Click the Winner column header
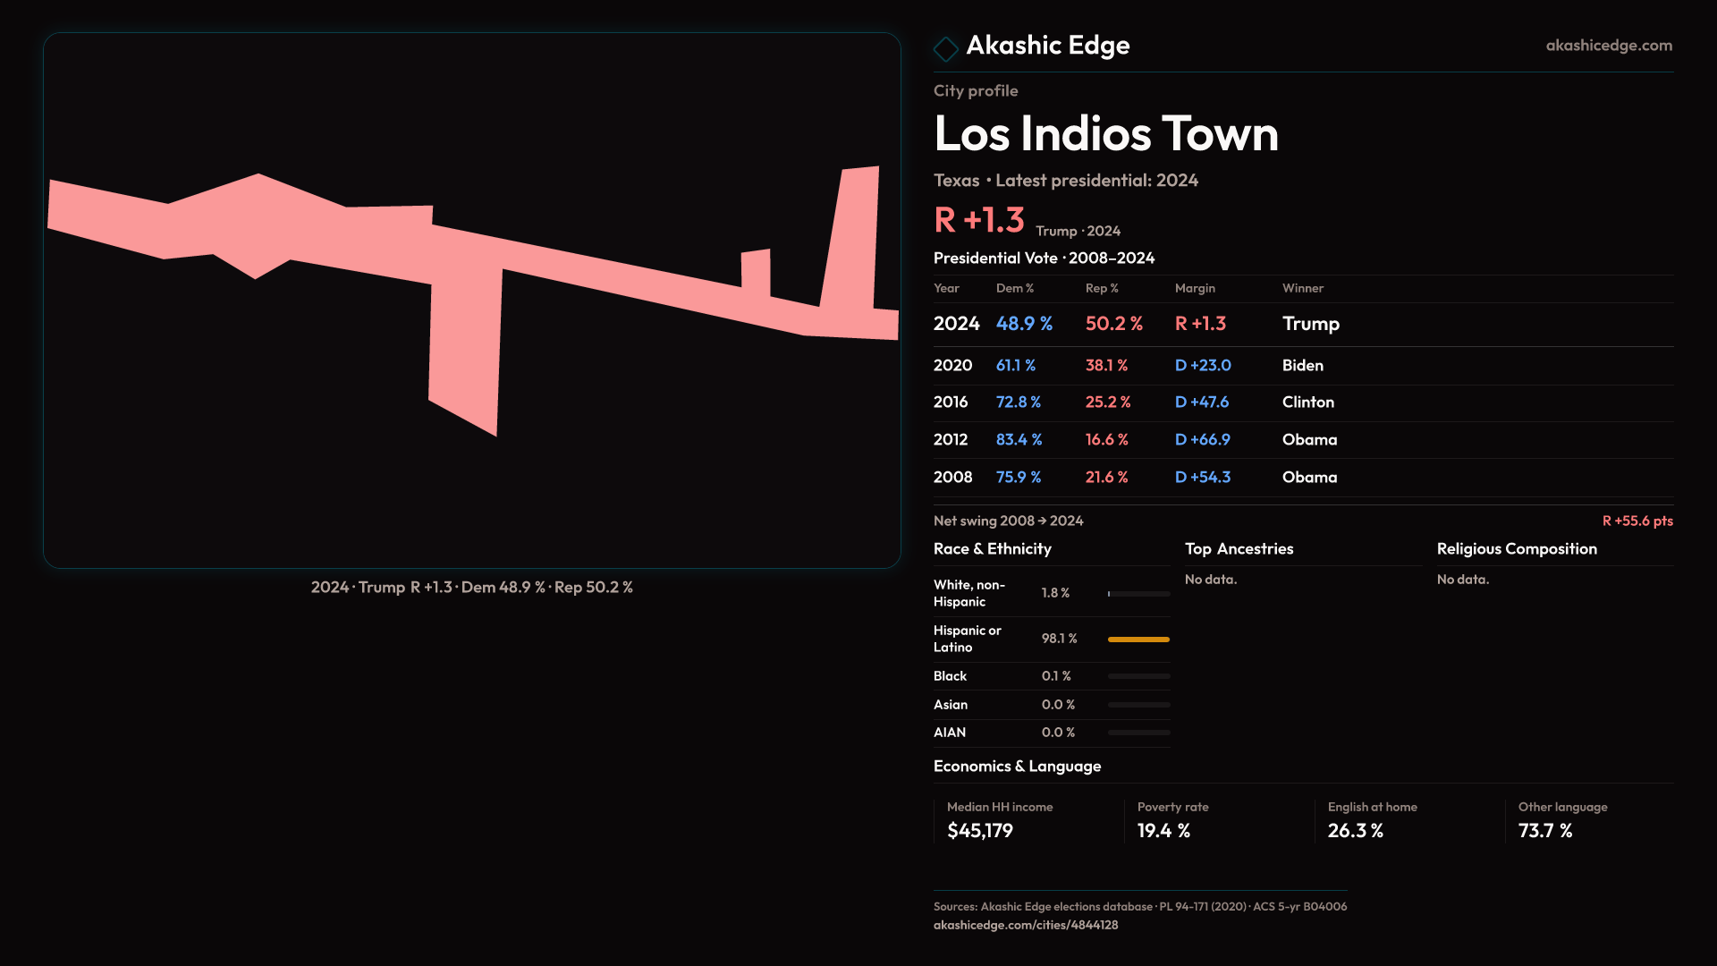1717x966 pixels. (1302, 288)
